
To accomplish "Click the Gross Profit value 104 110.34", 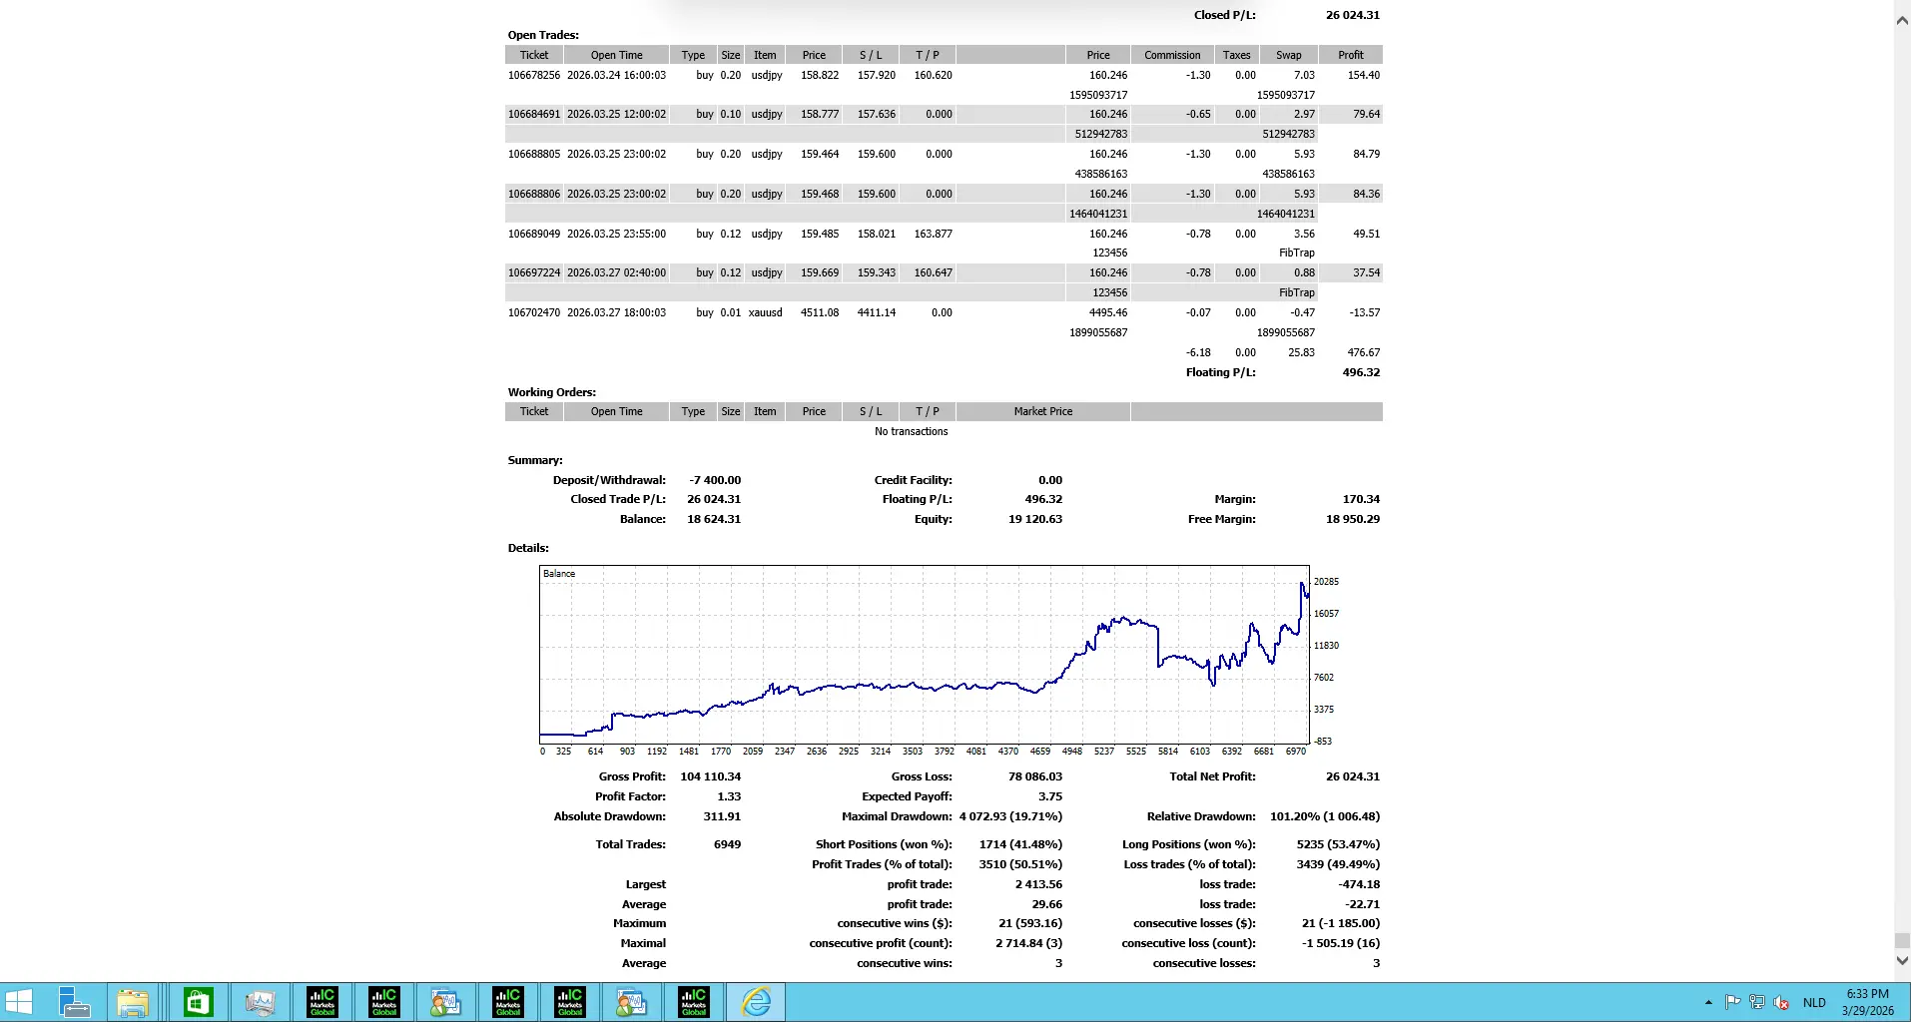I will pos(711,776).
